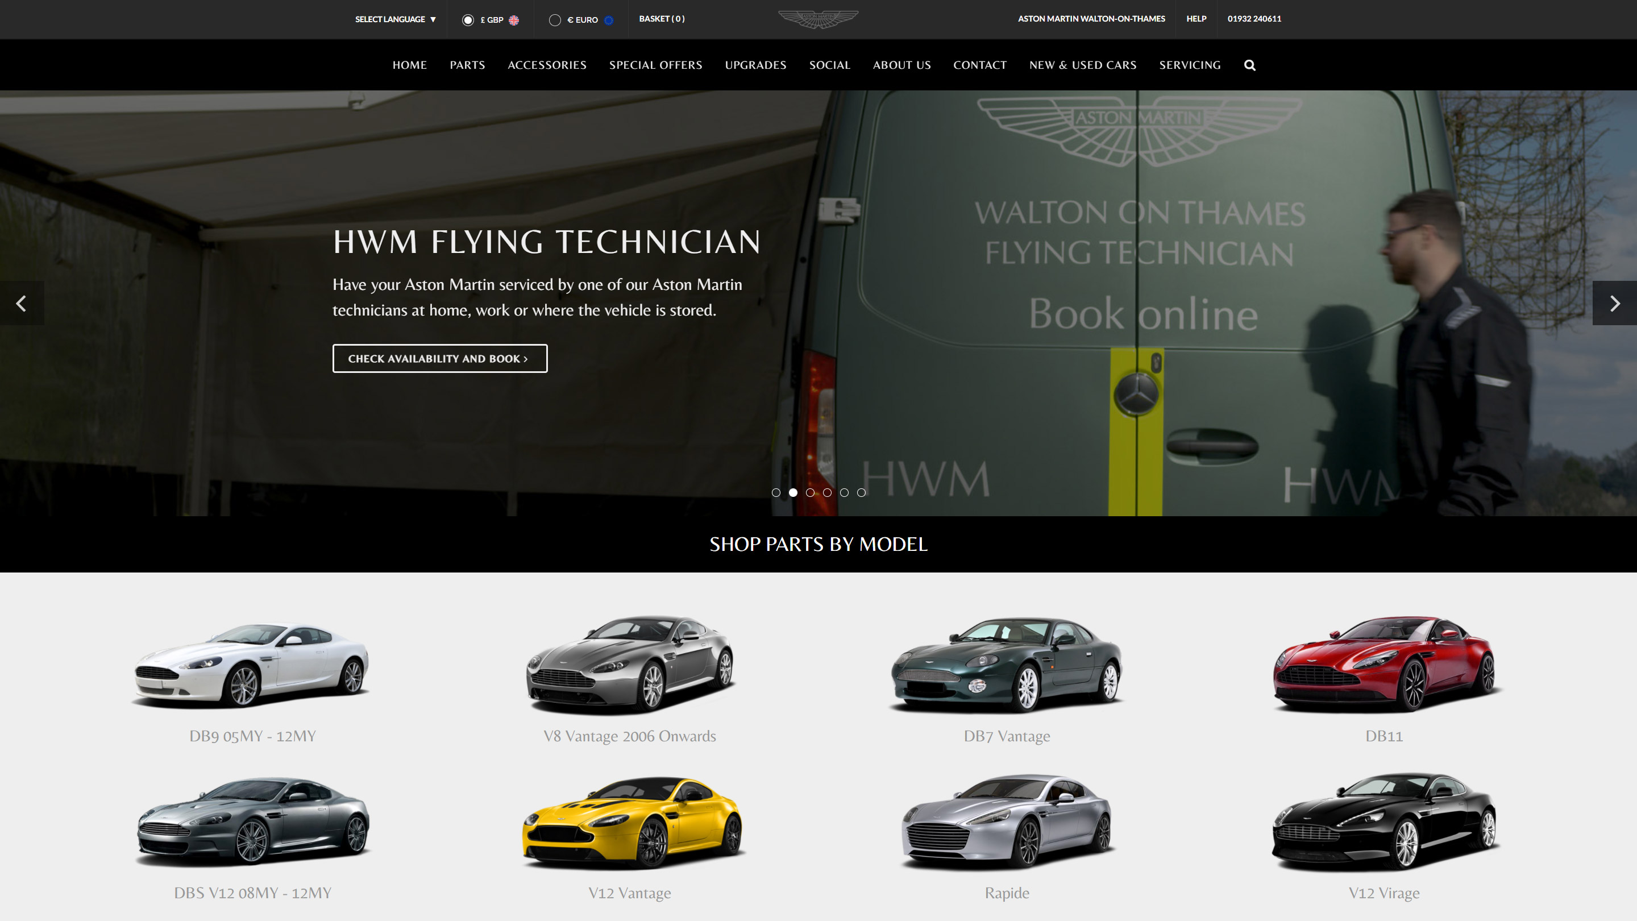Go to Special Offers page
The width and height of the screenshot is (1637, 921).
click(x=655, y=65)
